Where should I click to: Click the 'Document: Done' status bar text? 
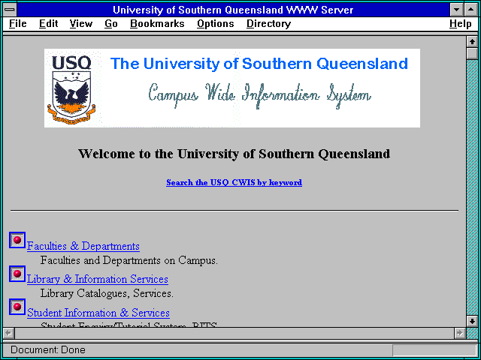(48, 350)
